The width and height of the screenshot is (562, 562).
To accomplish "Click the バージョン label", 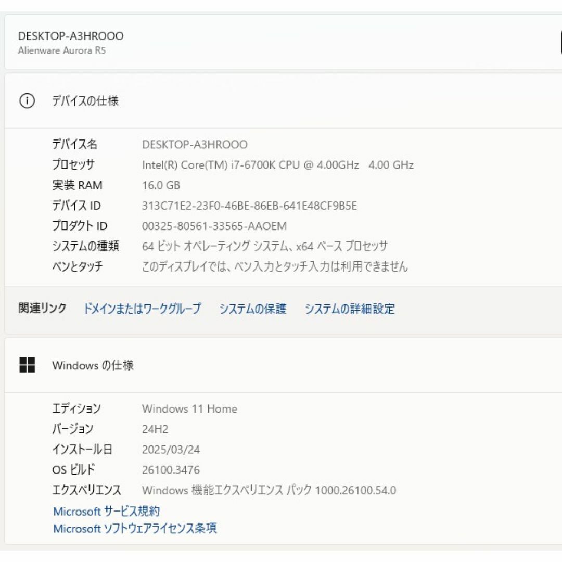I will click(73, 429).
